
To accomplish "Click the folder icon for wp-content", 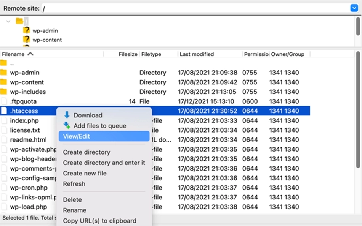I will (5, 82).
